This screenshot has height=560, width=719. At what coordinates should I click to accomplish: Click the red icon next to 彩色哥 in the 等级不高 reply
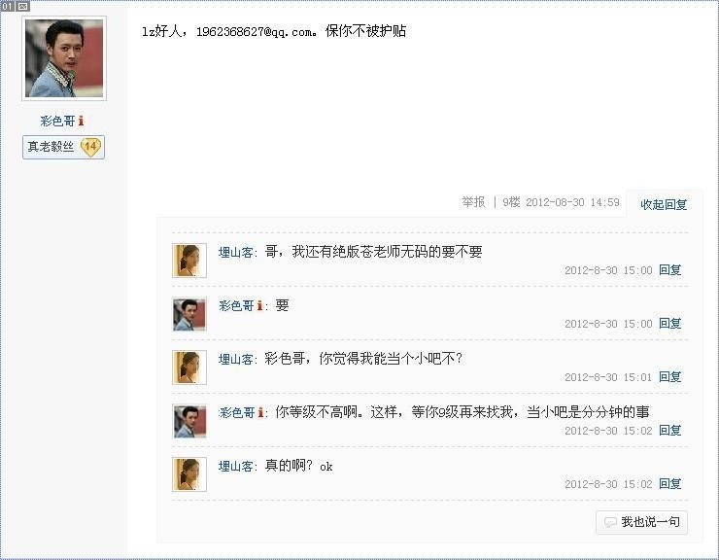(260, 412)
